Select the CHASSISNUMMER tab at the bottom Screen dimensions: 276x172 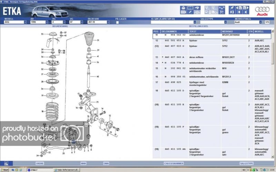(173, 163)
